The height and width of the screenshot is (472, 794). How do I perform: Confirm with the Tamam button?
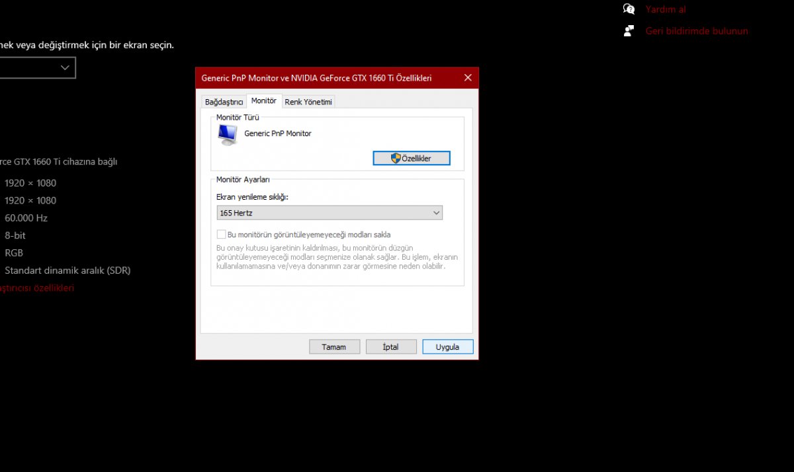tap(335, 347)
